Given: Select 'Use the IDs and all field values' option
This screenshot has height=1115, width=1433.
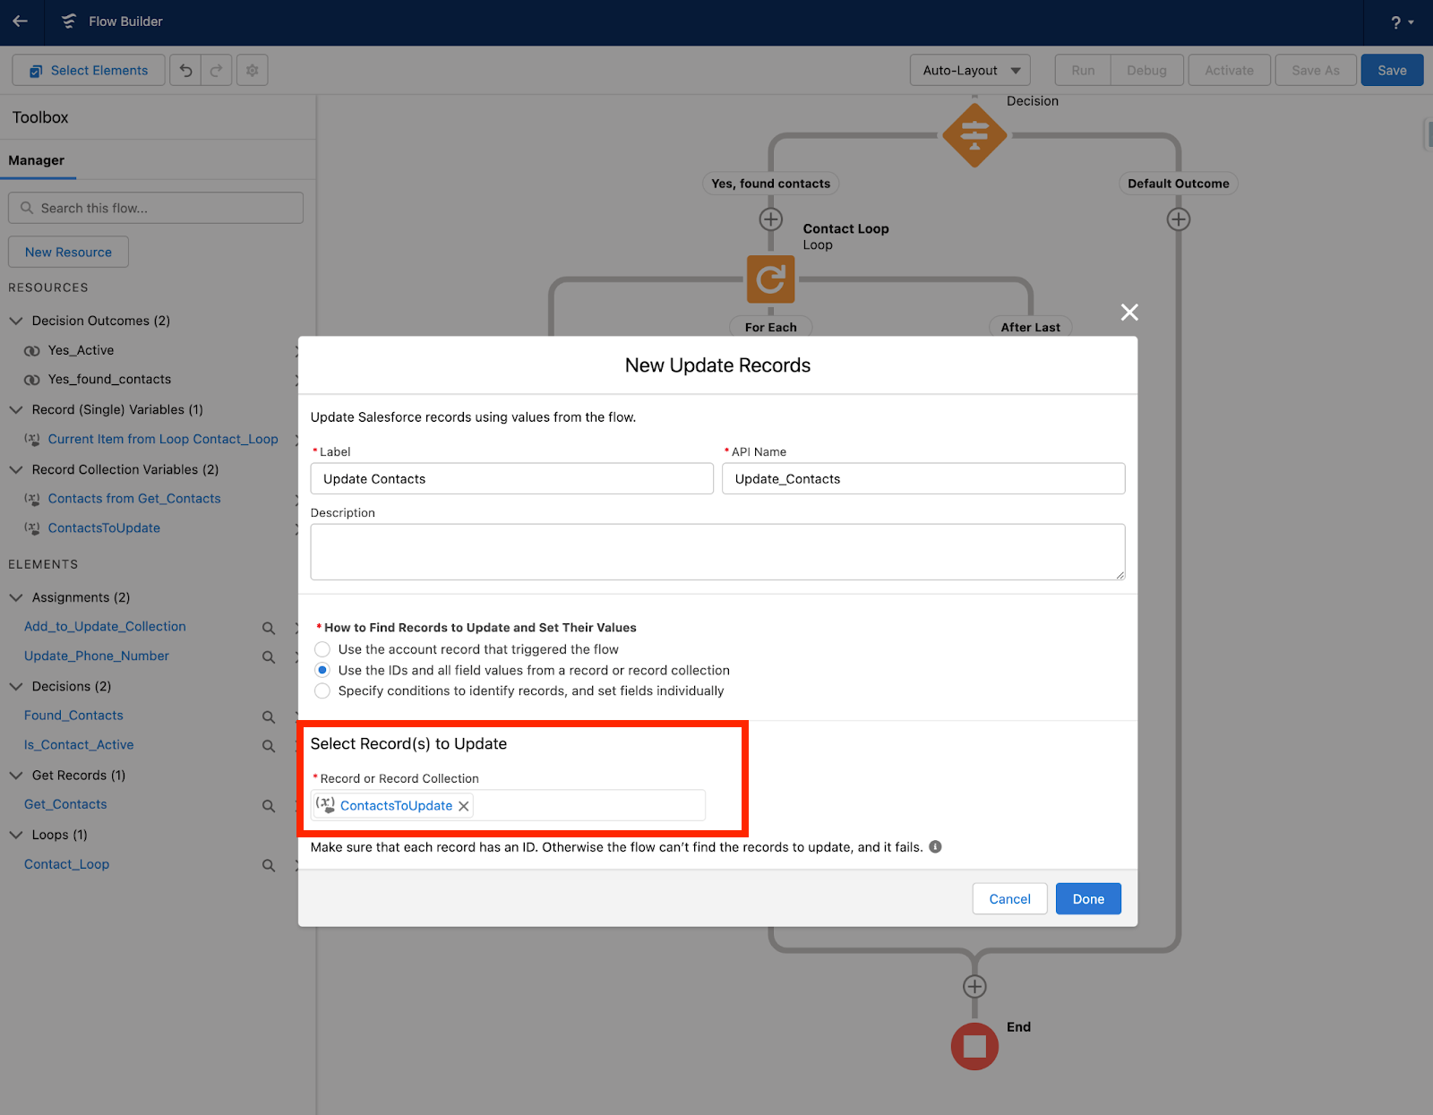Looking at the screenshot, I should pos(322,670).
